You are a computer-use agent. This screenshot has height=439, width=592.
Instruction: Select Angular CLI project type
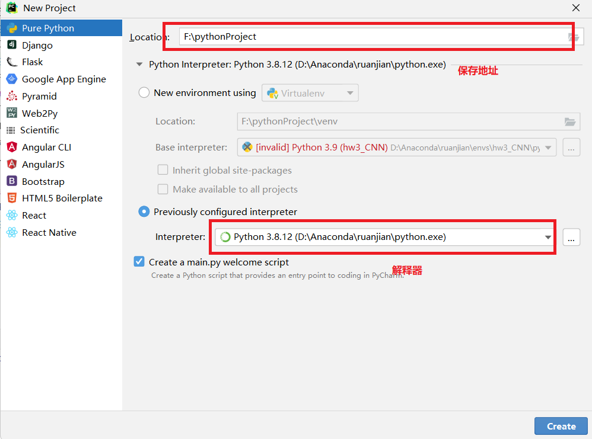(x=61, y=147)
